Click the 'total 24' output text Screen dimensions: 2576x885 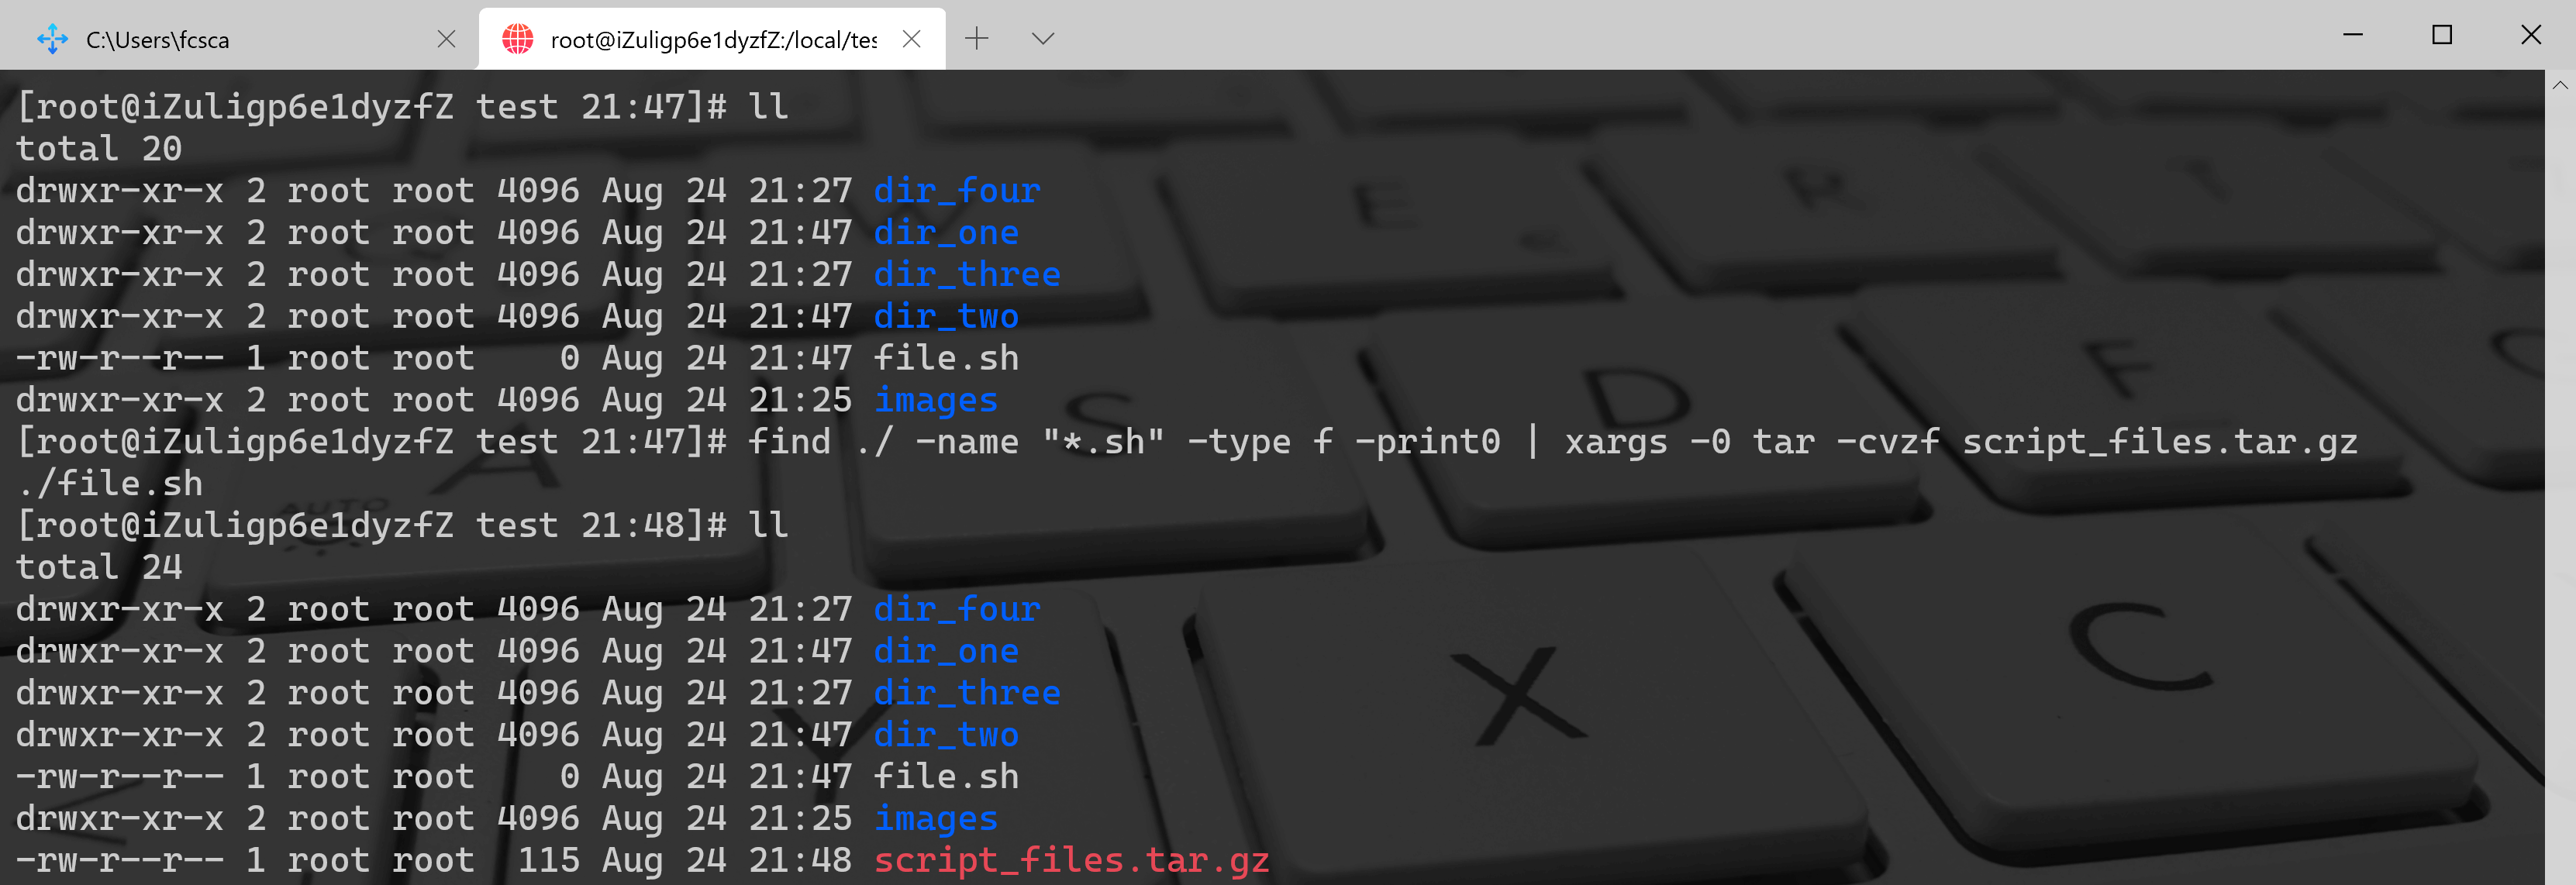pos(98,567)
